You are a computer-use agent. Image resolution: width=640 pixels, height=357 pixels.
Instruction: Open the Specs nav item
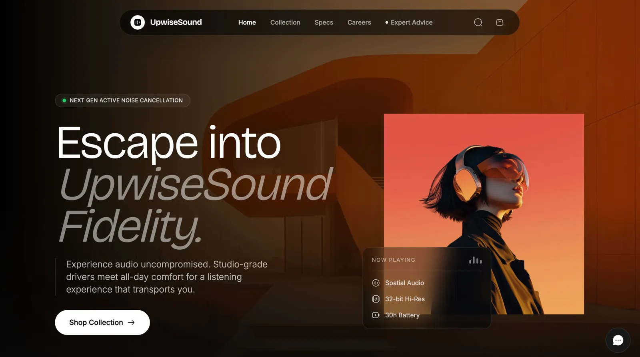[324, 22]
